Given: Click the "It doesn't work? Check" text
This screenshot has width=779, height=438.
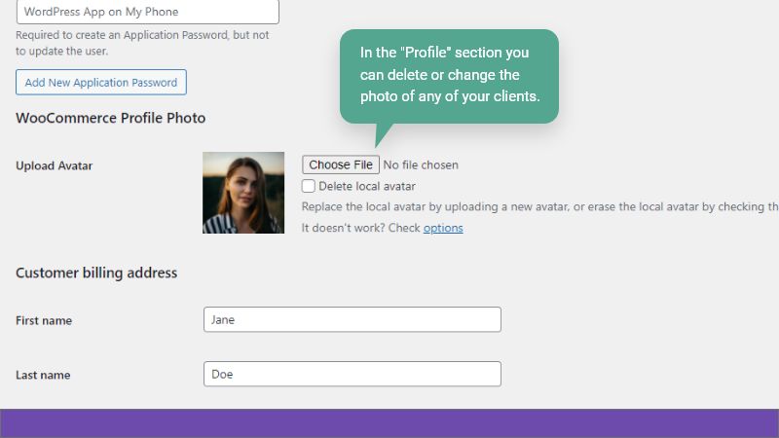Looking at the screenshot, I should (x=360, y=228).
